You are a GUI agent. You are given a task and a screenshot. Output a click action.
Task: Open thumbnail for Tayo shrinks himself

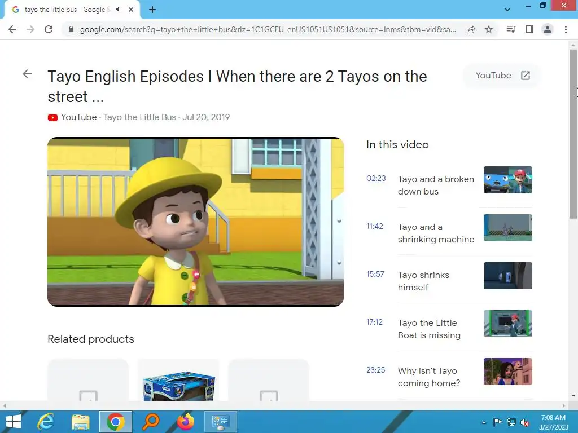click(x=507, y=275)
